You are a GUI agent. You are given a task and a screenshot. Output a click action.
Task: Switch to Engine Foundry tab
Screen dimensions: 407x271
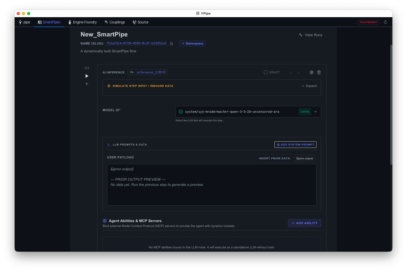(82, 22)
